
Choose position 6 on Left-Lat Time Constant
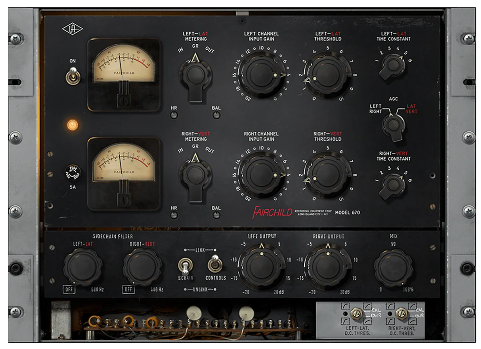click(410, 61)
